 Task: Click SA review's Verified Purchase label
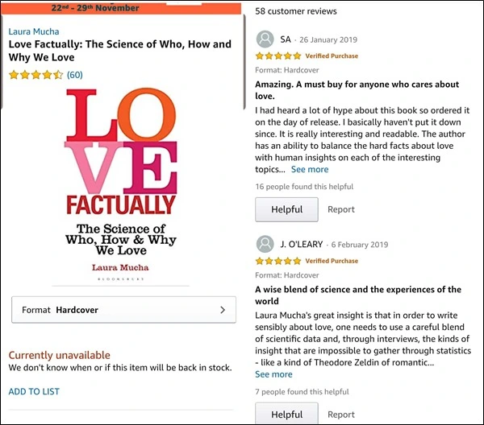pyautogui.click(x=332, y=56)
